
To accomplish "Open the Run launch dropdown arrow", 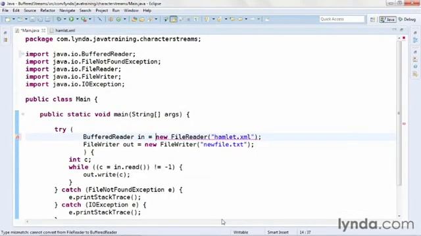I will pyautogui.click(x=78, y=19).
